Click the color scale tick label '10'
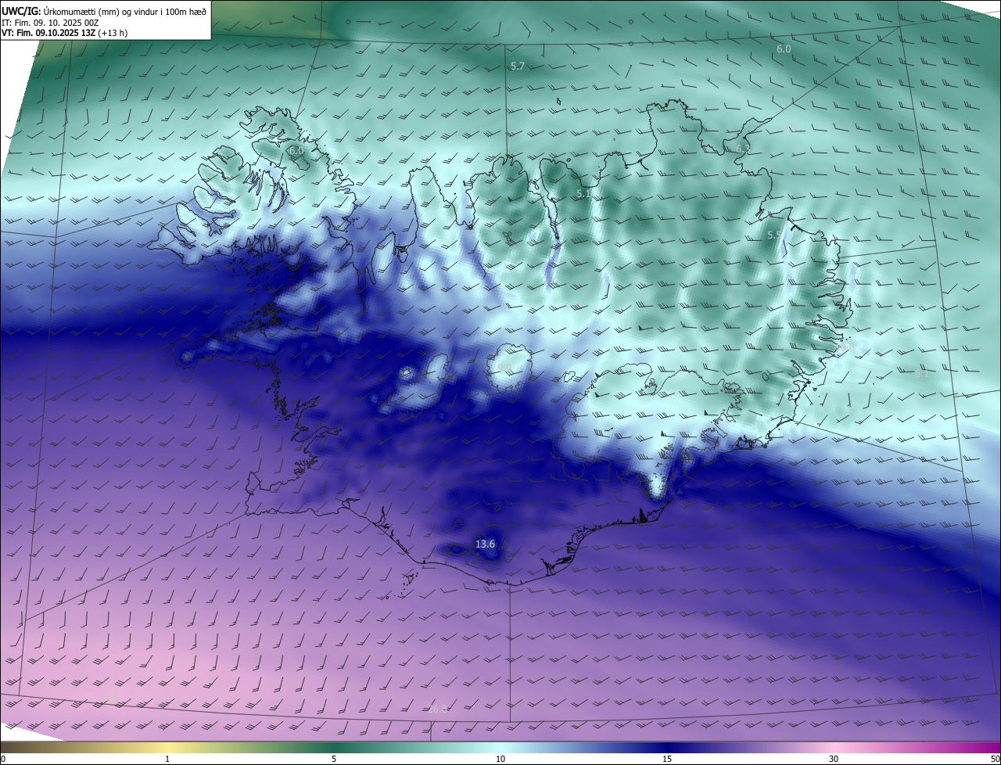Viewport: 1001px width, 765px height. pos(500,759)
